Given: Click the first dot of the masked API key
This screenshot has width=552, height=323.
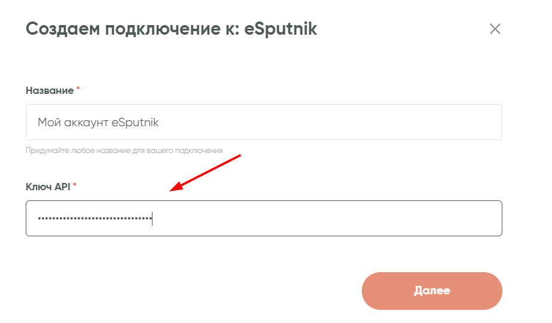Looking at the screenshot, I should (39, 219).
